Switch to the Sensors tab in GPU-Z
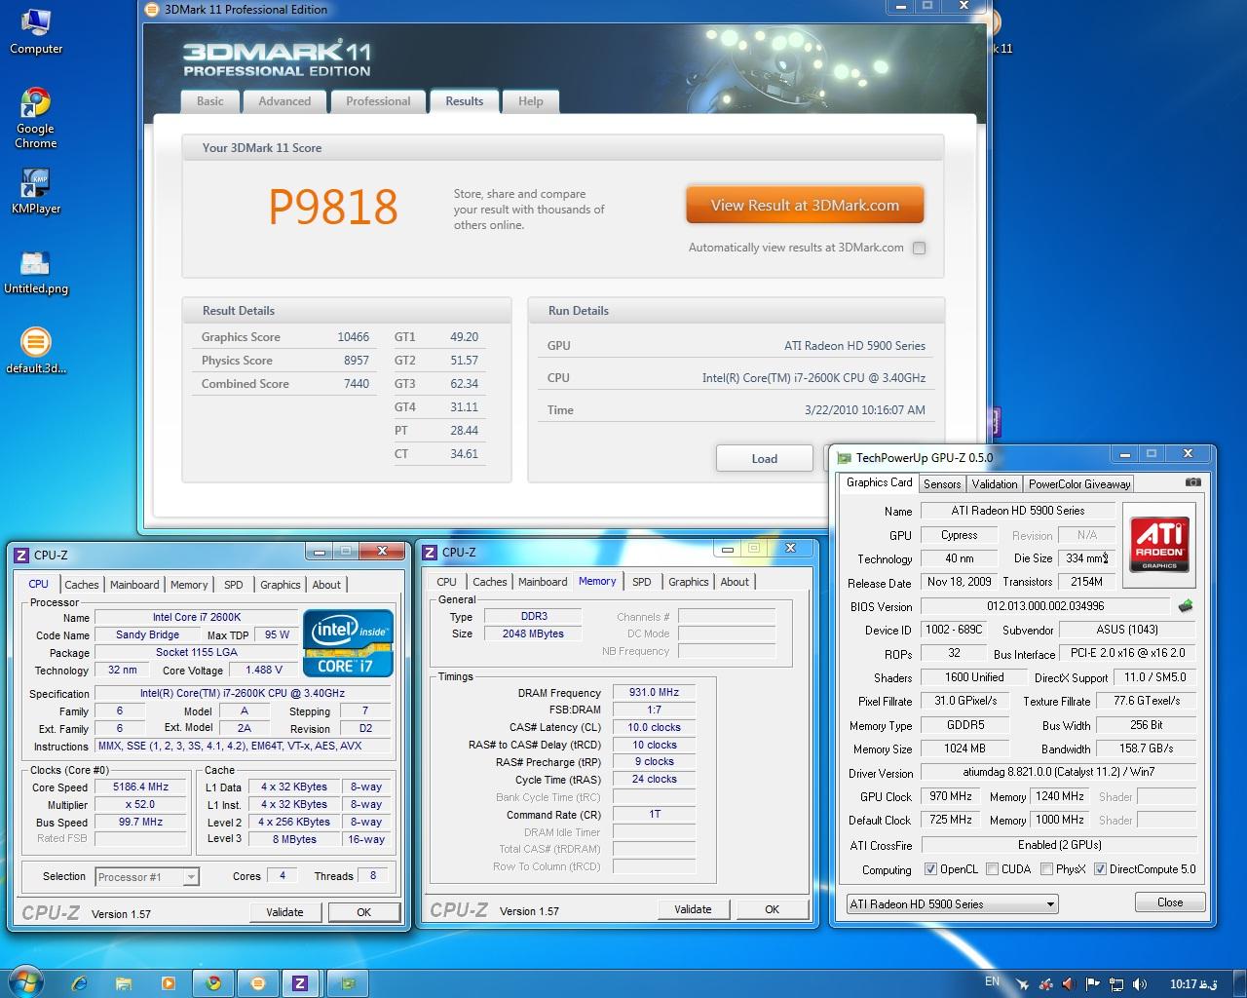Viewport: 1247px width, 998px height. [942, 484]
